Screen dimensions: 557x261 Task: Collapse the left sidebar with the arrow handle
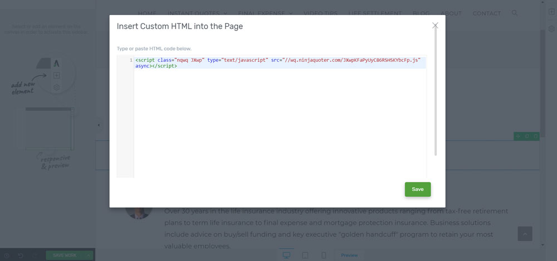99,125
